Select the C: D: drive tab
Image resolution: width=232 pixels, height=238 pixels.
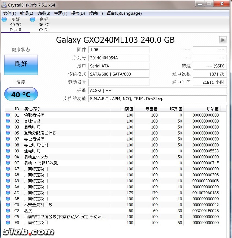(44, 24)
